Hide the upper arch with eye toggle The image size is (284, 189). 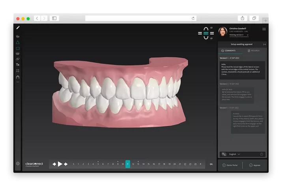coord(212,28)
